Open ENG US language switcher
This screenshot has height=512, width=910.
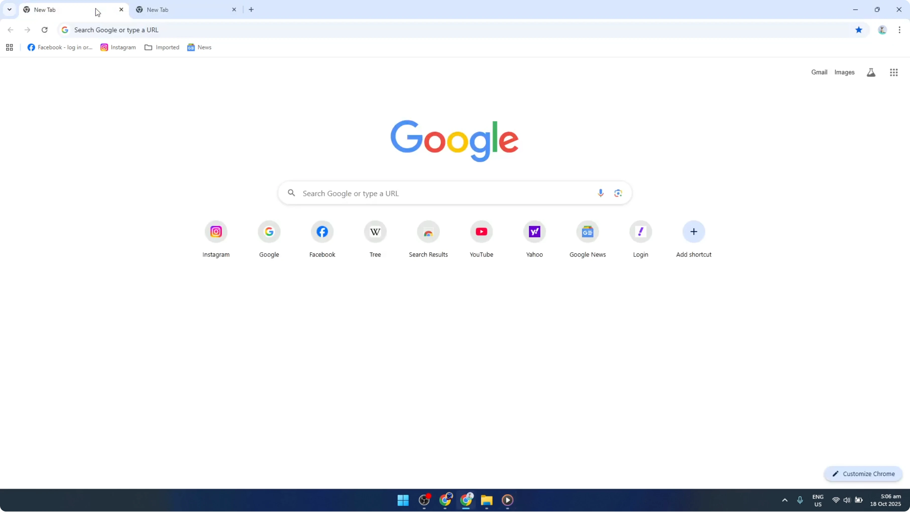pos(818,500)
